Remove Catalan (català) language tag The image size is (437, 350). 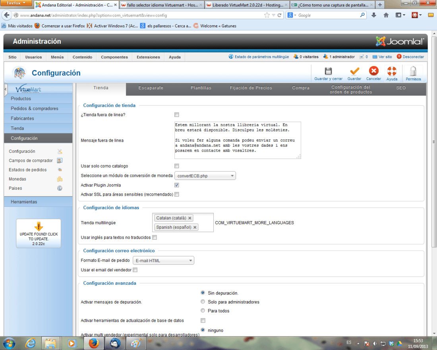(190, 218)
